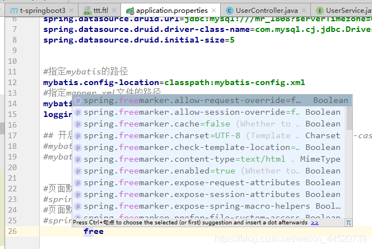Select spring.freemarker.expose-session-attributes suggestion
The image size is (372, 249).
click(x=209, y=194)
